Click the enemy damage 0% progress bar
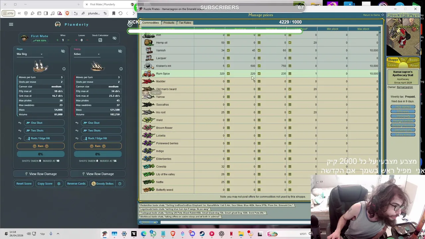This screenshot has height=239, width=425. 98,154
